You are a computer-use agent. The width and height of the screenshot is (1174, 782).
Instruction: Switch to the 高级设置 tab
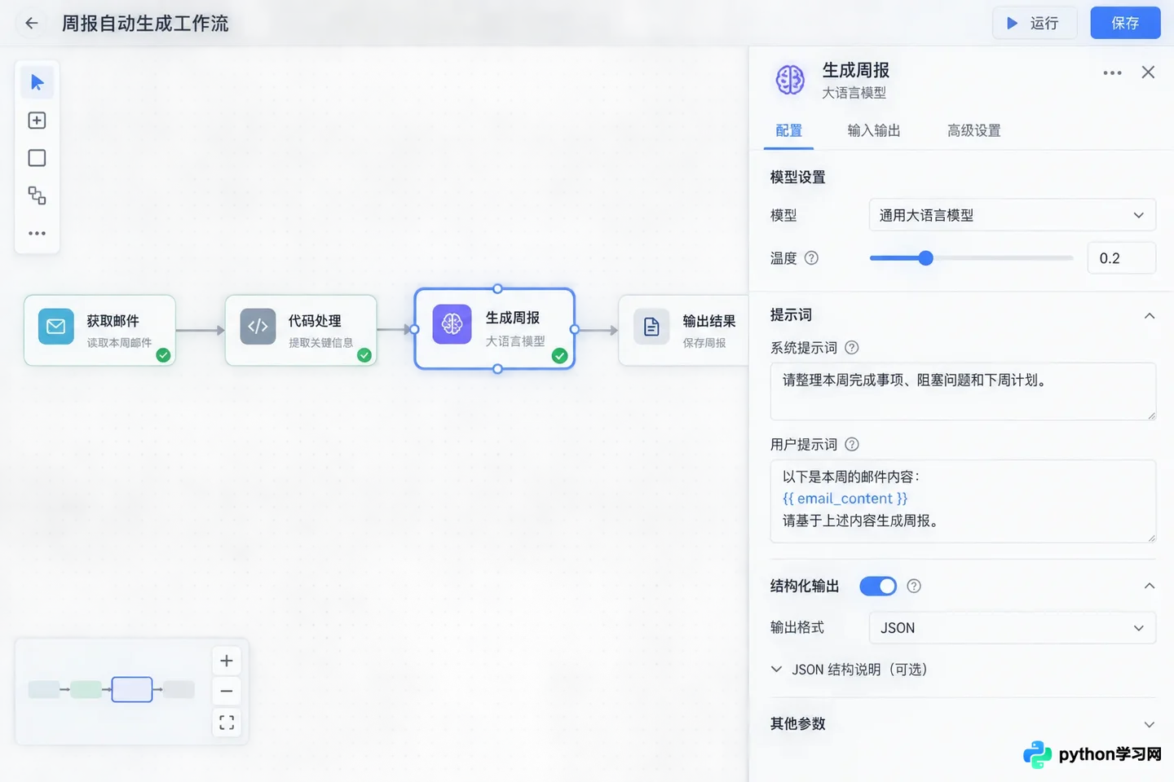[973, 130]
